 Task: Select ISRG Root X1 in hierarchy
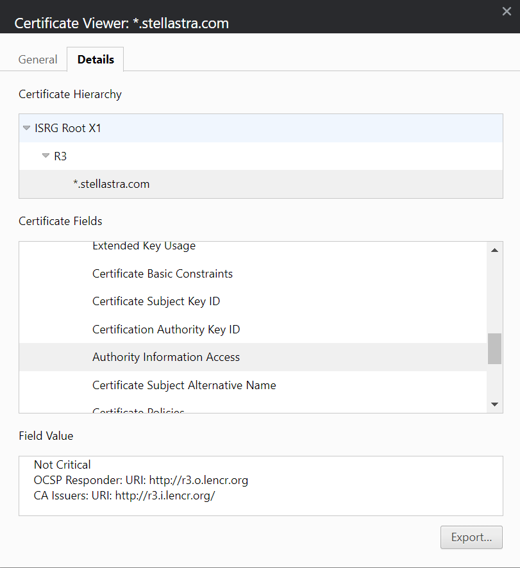pos(261,128)
